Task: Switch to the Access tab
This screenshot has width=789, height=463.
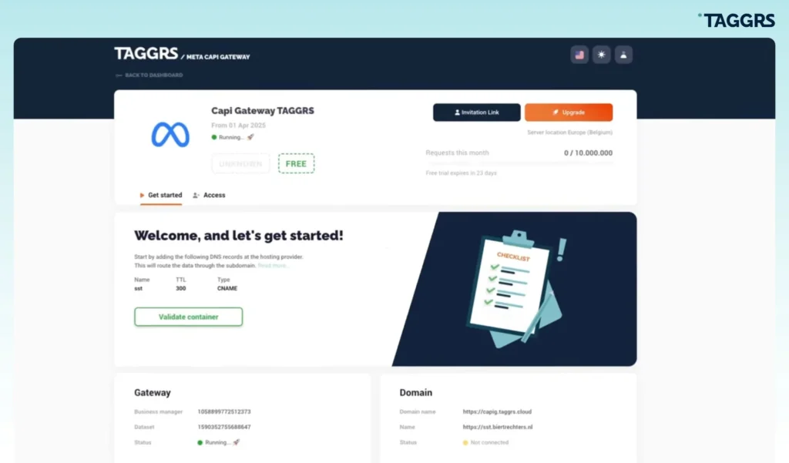Action: 210,195
